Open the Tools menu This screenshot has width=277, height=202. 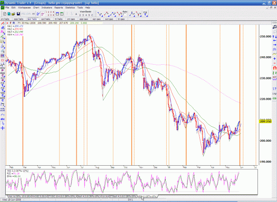[80, 8]
